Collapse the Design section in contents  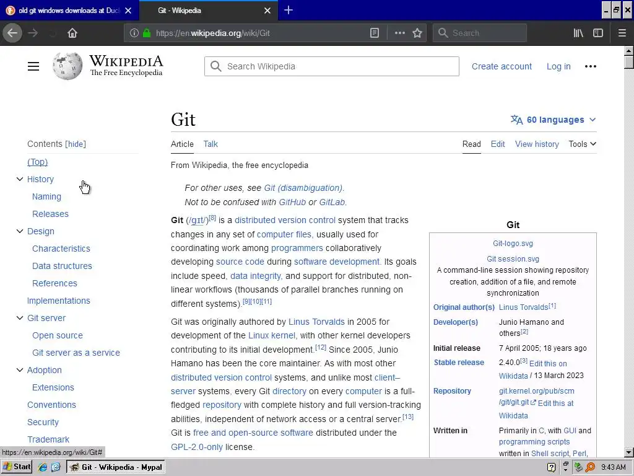(x=19, y=231)
